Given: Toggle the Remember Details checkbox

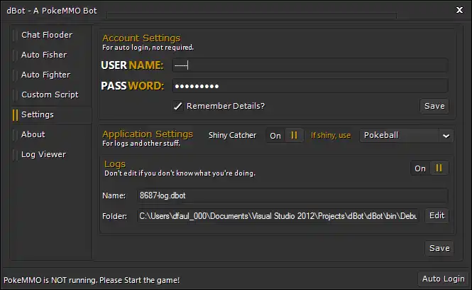Looking at the screenshot, I should pyautogui.click(x=178, y=106).
